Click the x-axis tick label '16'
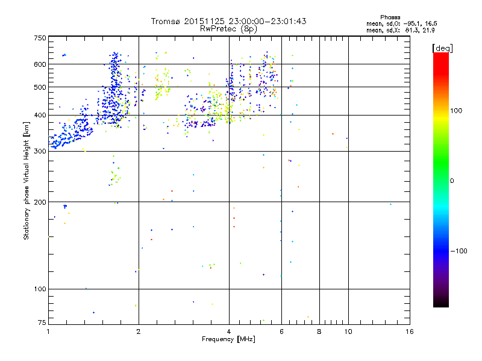Screen dimensions: 482x361 410,332
